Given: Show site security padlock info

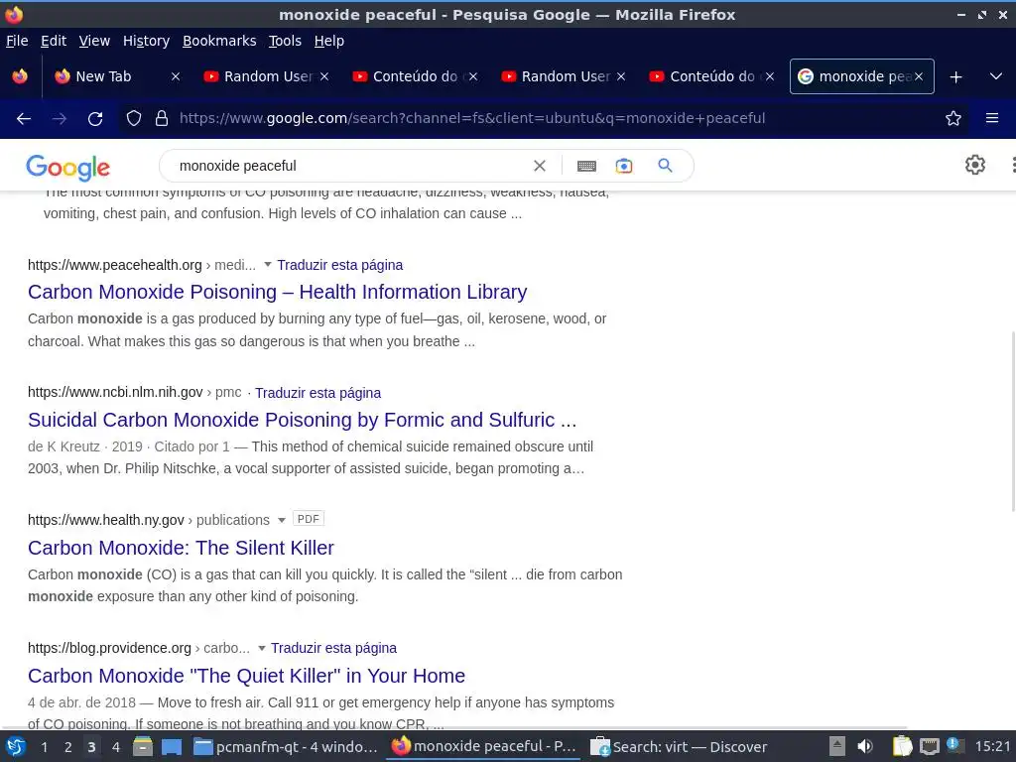Looking at the screenshot, I should pos(162,118).
